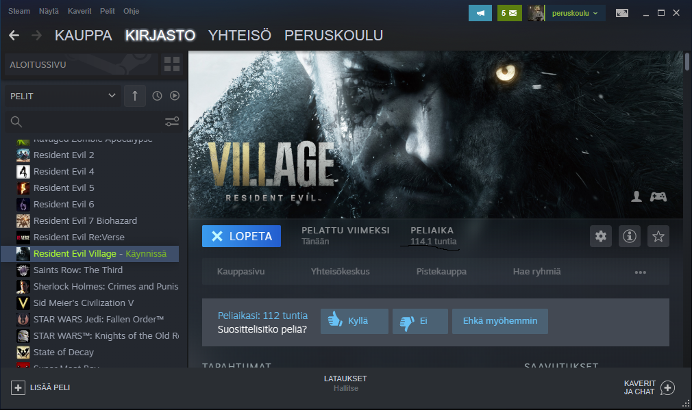The image size is (692, 410).
Task: Open the three-dots more links menu
Action: click(x=641, y=272)
